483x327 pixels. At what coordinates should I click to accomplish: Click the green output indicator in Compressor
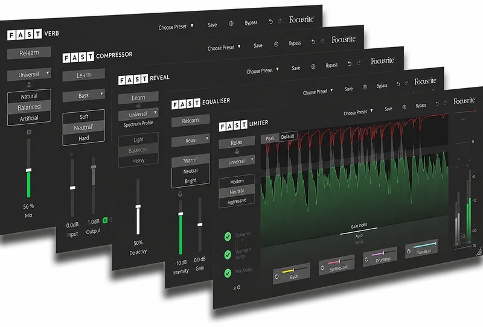coord(105,220)
